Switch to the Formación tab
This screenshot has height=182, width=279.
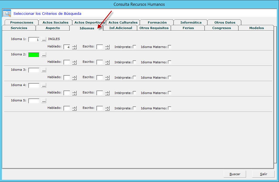click(157, 22)
